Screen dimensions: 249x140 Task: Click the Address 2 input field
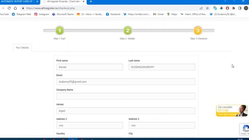click(x=89, y=125)
